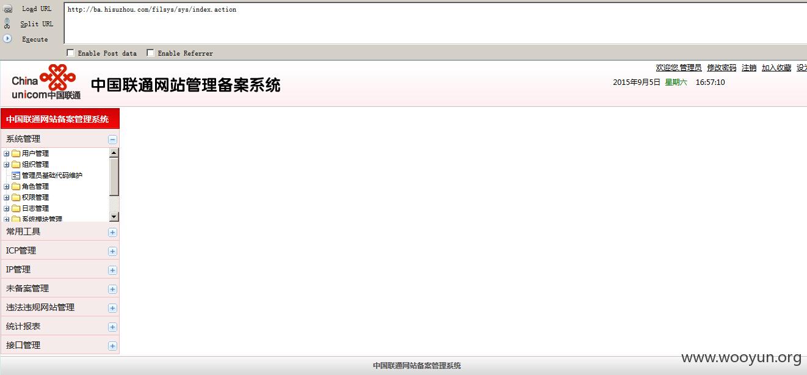Screen dimensions: 807x375
Task: Open the 常用工具 menu header
Action: pyautogui.click(x=60, y=231)
